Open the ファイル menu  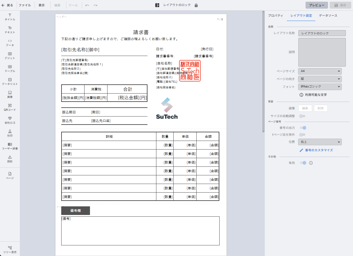(25, 5)
